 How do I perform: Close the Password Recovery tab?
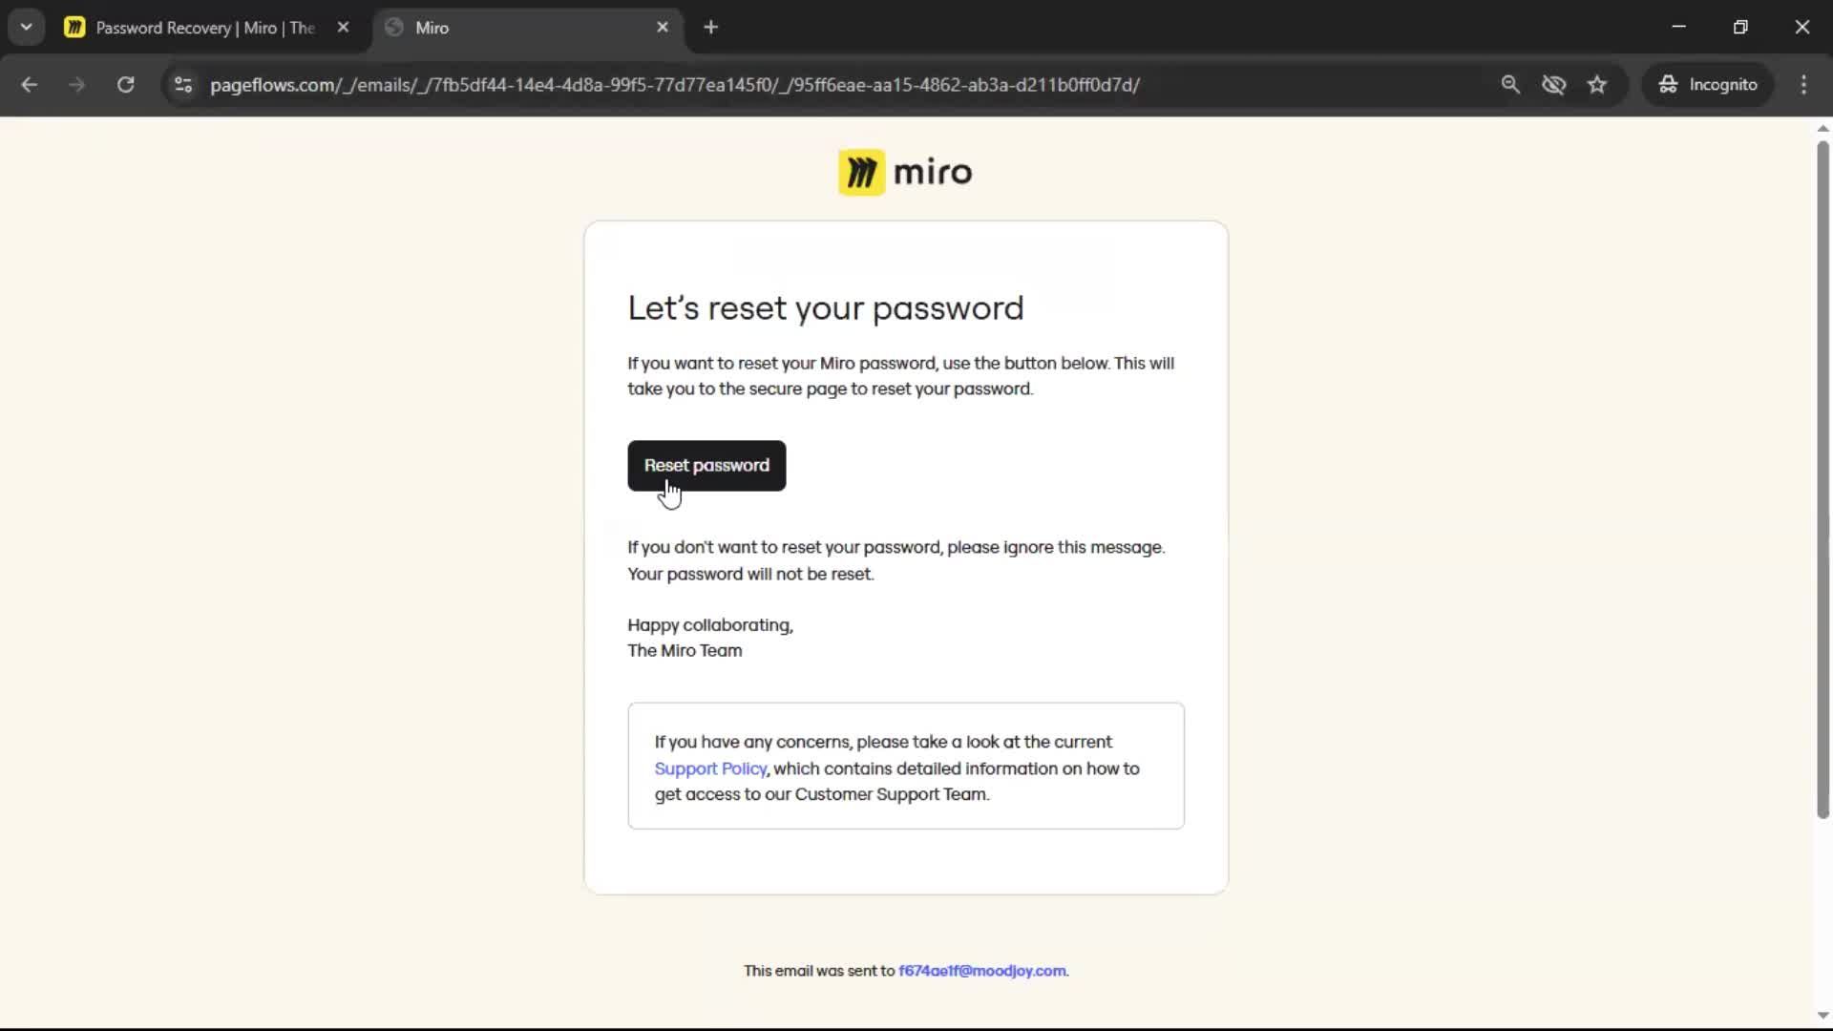pyautogui.click(x=343, y=28)
